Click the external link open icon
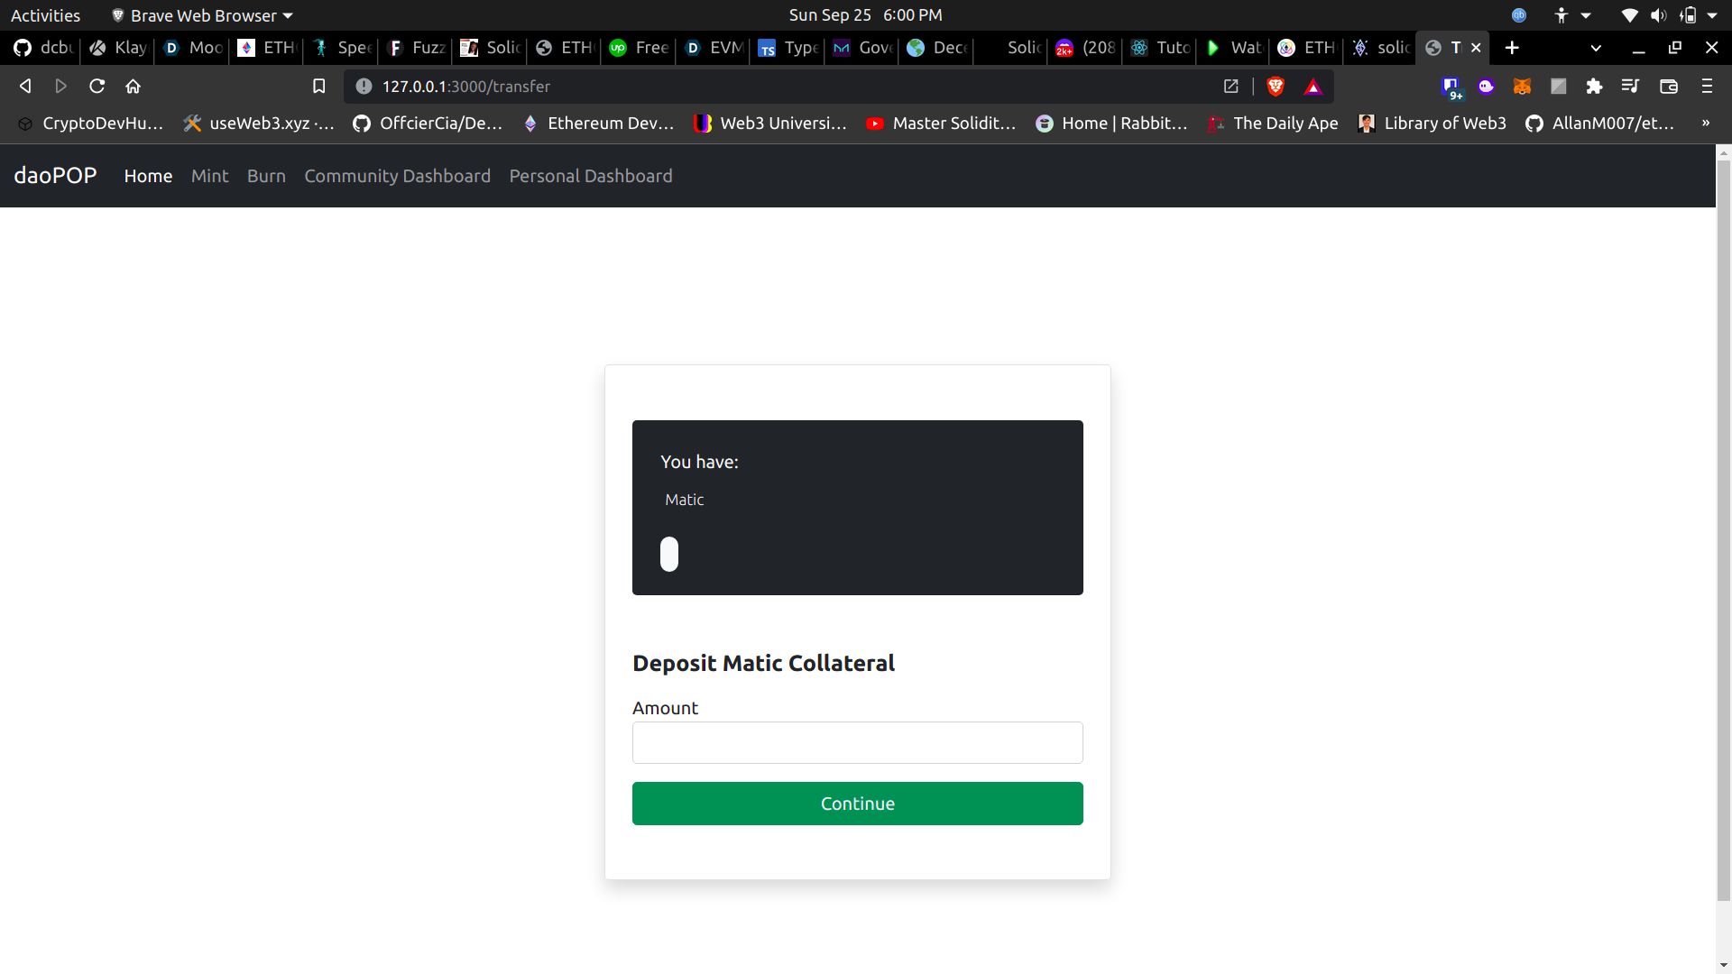The width and height of the screenshot is (1732, 974). [x=1231, y=86]
